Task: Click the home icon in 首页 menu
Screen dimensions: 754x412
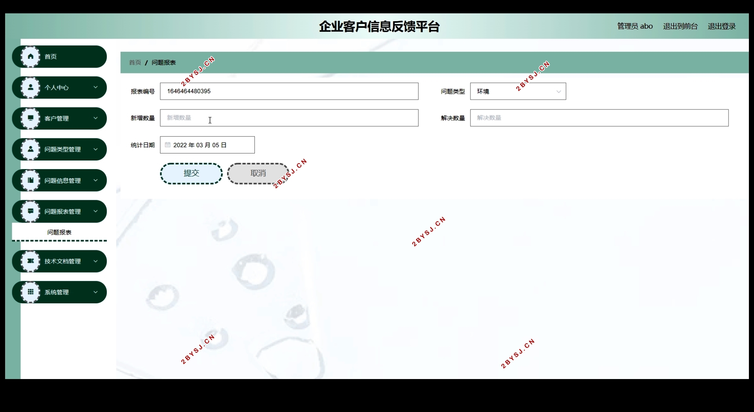Action: pyautogui.click(x=30, y=57)
